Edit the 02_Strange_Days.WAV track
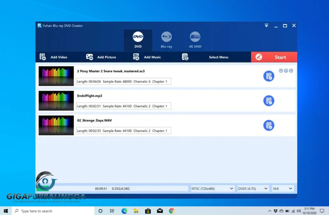Image resolution: width=329 pixels, height=215 pixels. pos(269,125)
